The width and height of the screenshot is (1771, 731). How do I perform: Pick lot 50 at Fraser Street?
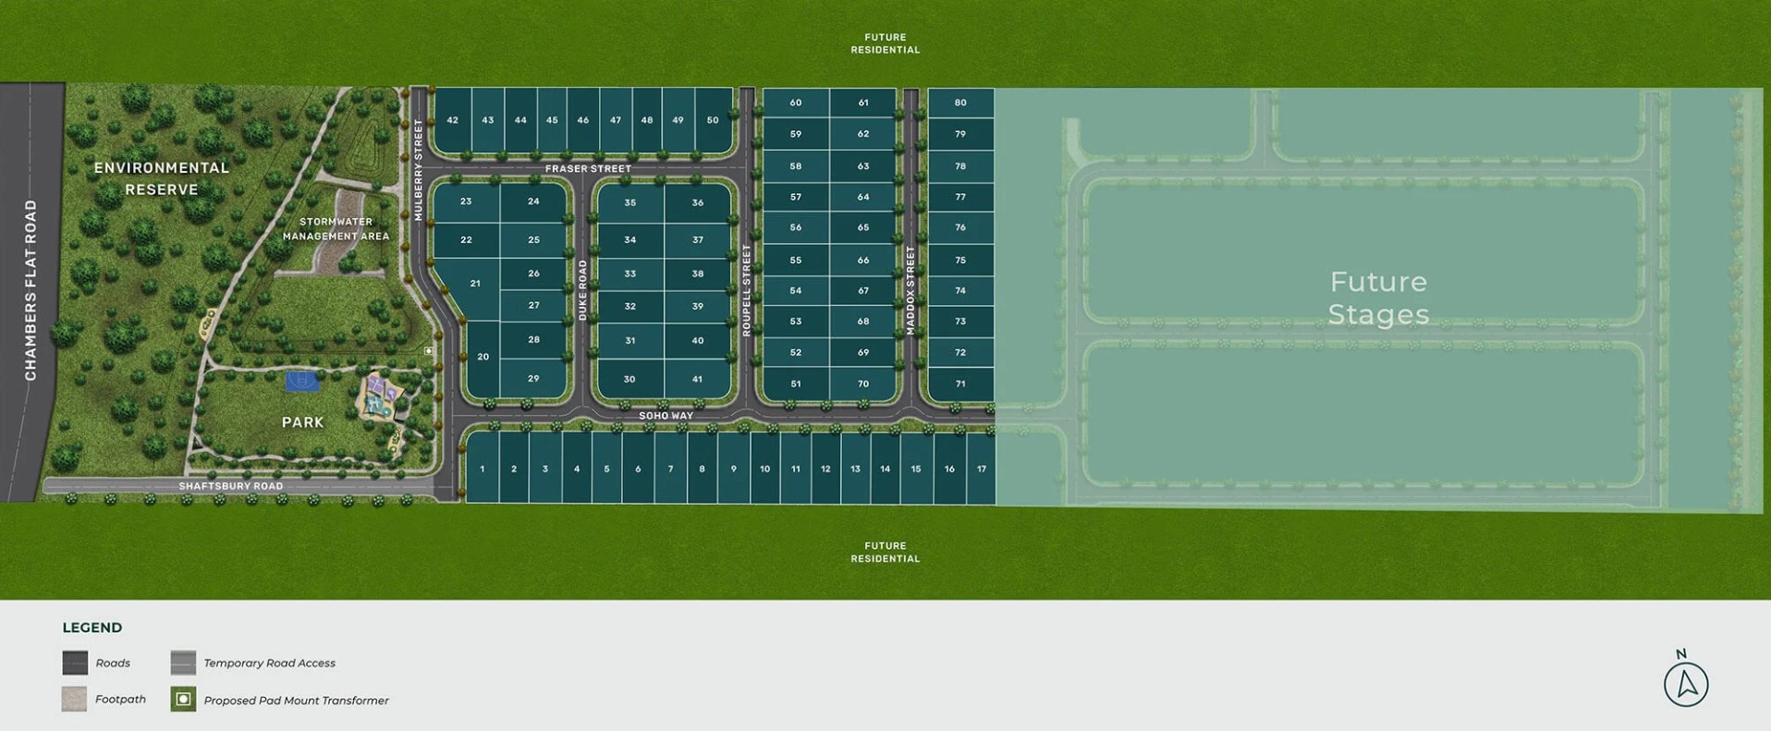(x=713, y=120)
